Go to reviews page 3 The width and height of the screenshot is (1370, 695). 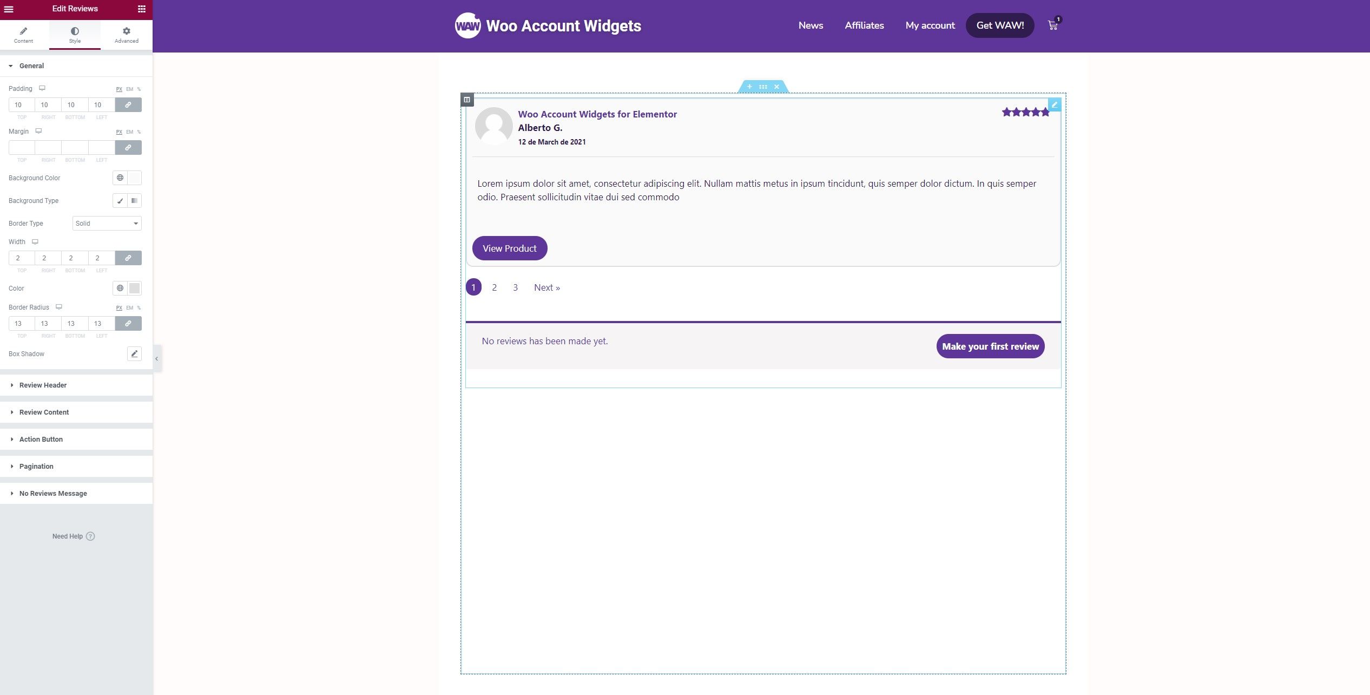coord(515,287)
